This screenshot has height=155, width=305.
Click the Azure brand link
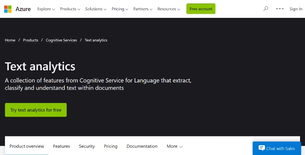tap(23, 9)
